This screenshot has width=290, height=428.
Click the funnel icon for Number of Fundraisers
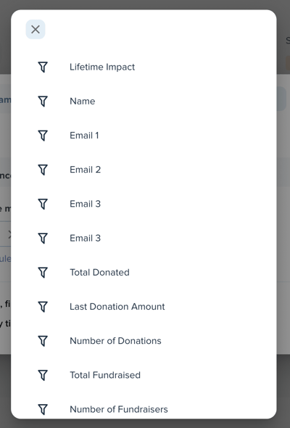click(43, 409)
